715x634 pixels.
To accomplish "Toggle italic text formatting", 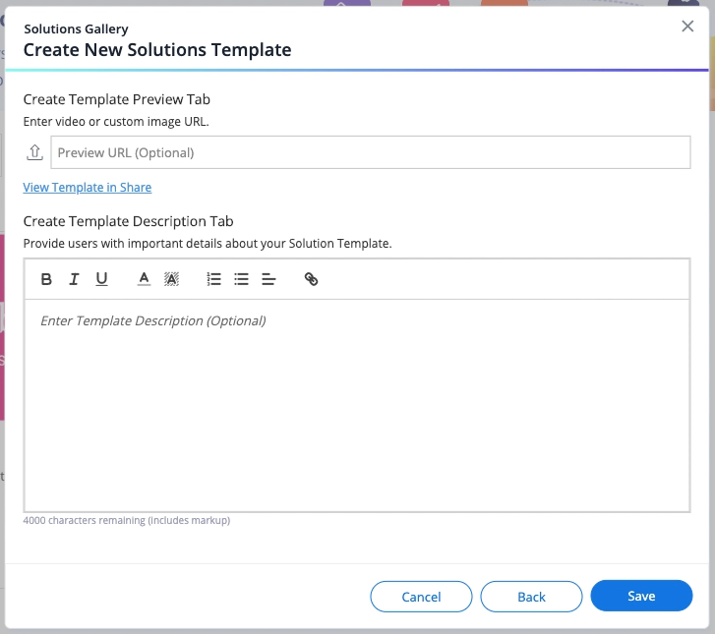I will (x=74, y=279).
